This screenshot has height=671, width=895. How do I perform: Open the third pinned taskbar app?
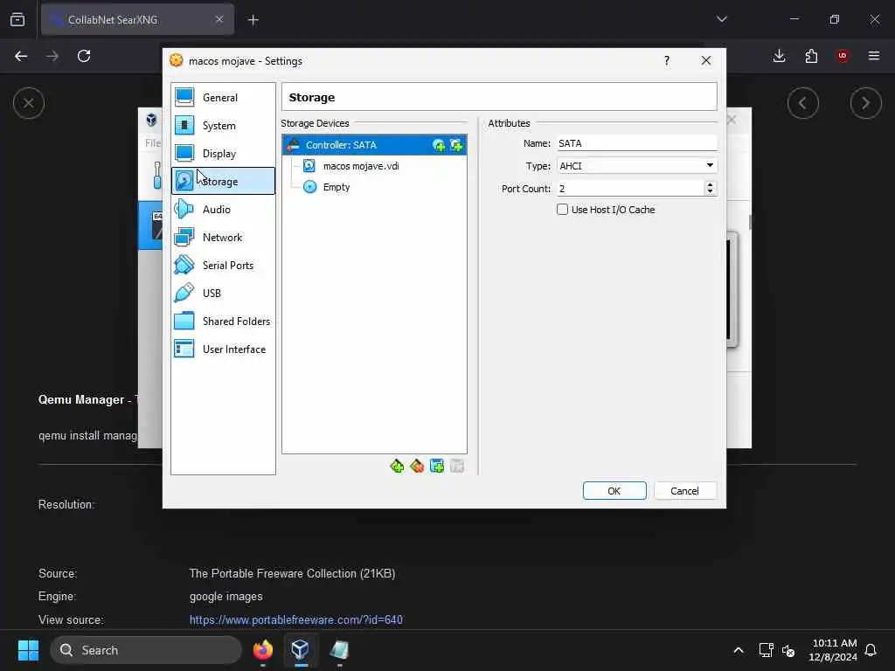point(339,650)
